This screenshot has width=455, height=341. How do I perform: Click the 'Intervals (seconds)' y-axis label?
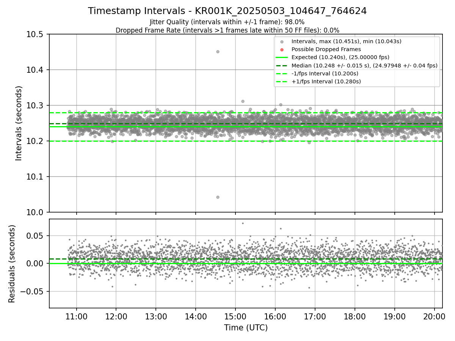19,123
